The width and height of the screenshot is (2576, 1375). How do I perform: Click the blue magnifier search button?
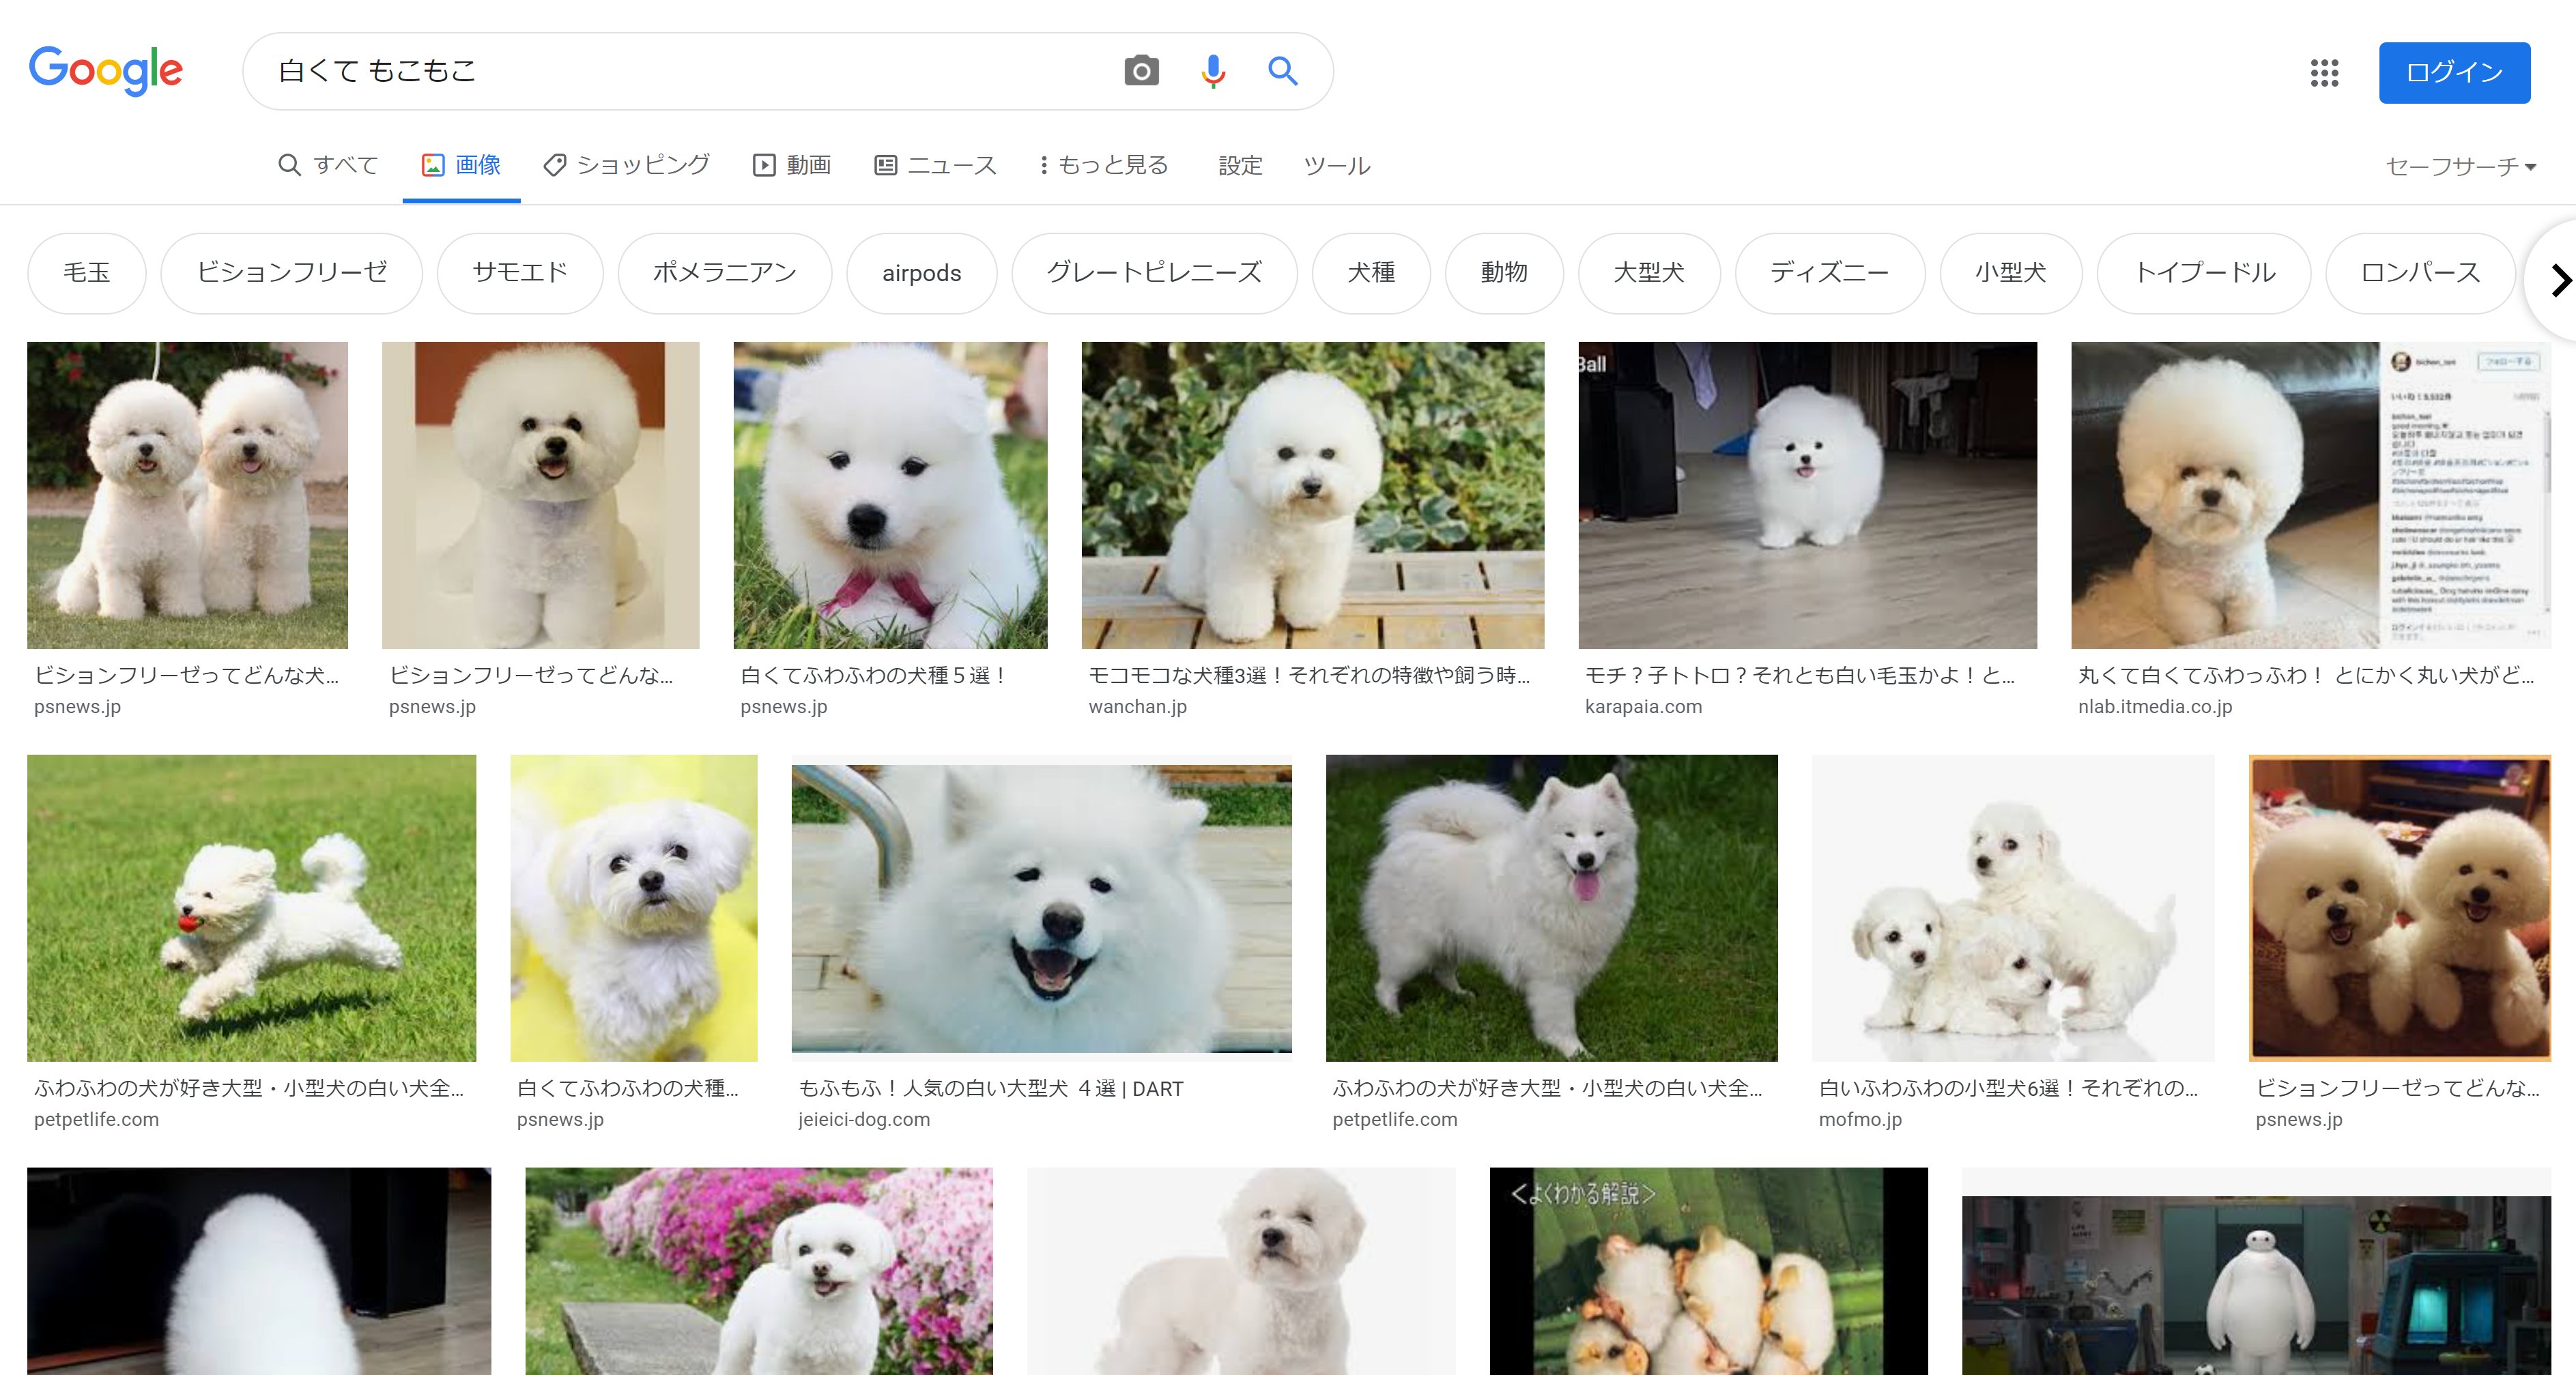1283,71
